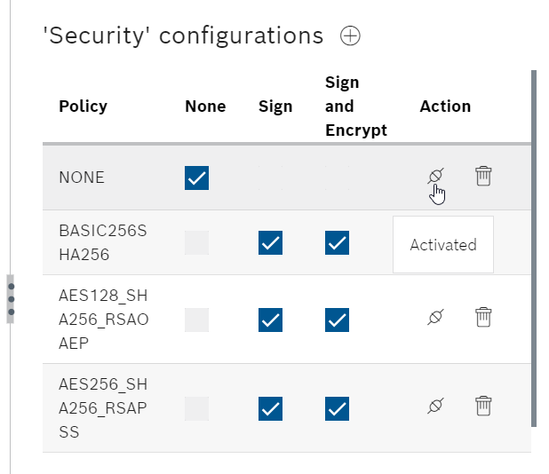Toggle Sign checkbox for AES256_SHA256_RSAPSS
The height and width of the screenshot is (474, 549).
pyautogui.click(x=270, y=408)
